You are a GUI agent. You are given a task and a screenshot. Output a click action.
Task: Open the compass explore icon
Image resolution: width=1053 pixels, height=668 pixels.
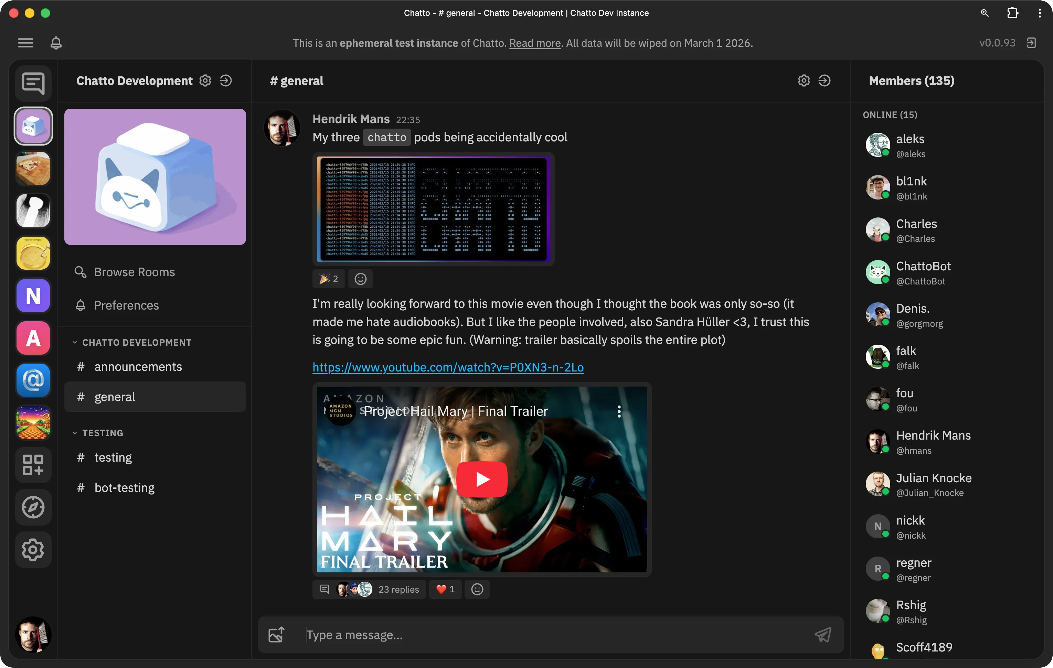point(33,507)
